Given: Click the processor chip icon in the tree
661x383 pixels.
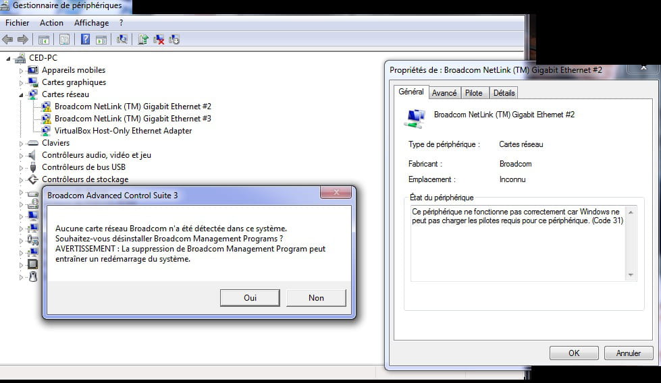Looking at the screenshot, I should (x=32, y=264).
